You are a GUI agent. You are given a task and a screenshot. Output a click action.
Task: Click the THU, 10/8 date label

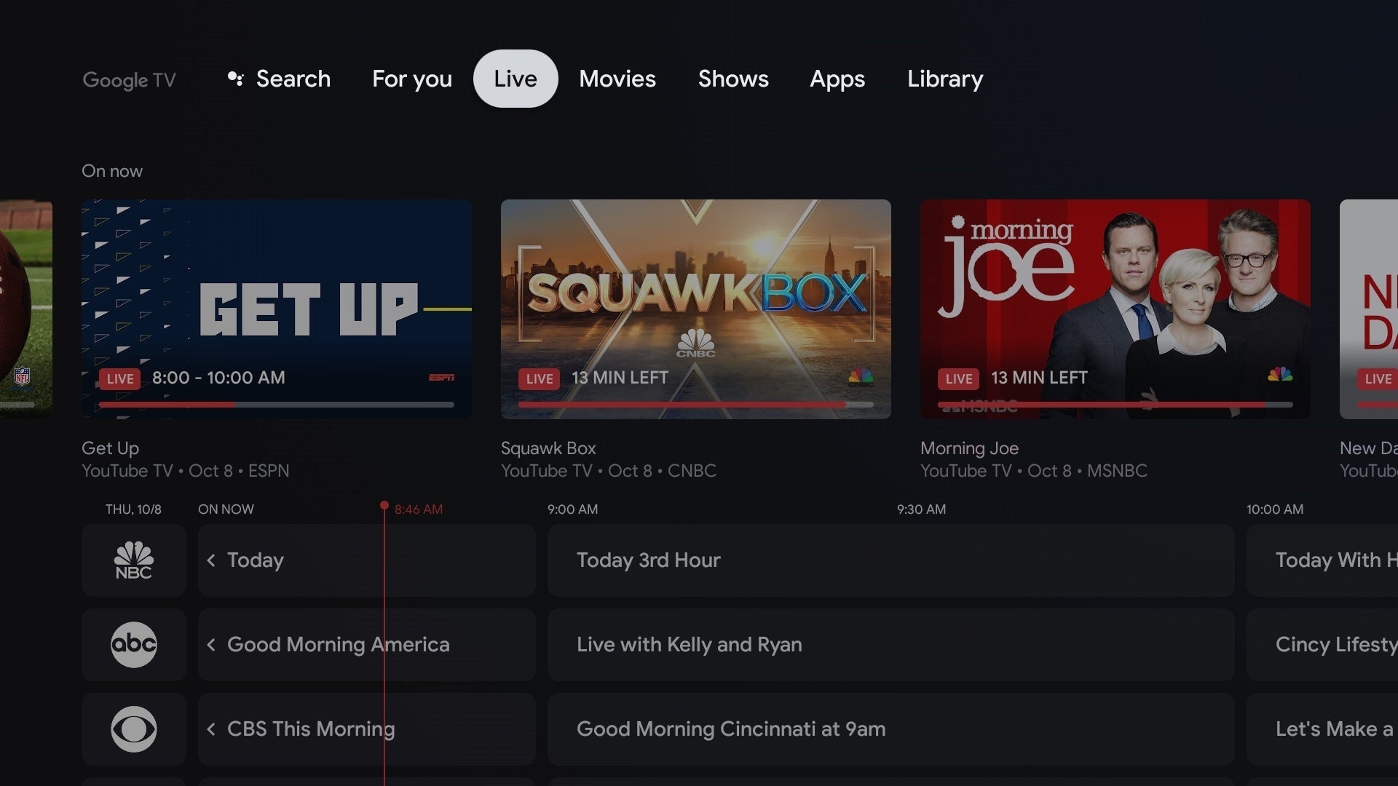(x=133, y=509)
